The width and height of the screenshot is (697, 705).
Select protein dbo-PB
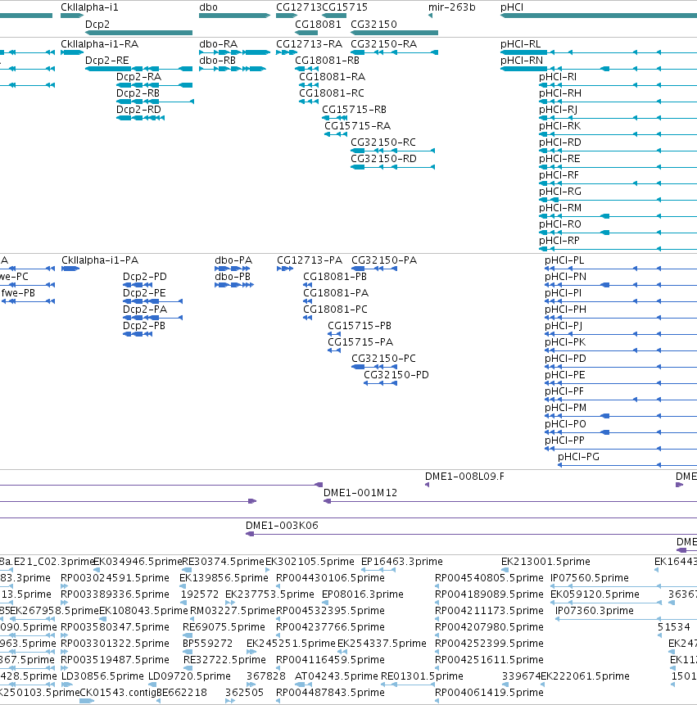click(x=233, y=277)
